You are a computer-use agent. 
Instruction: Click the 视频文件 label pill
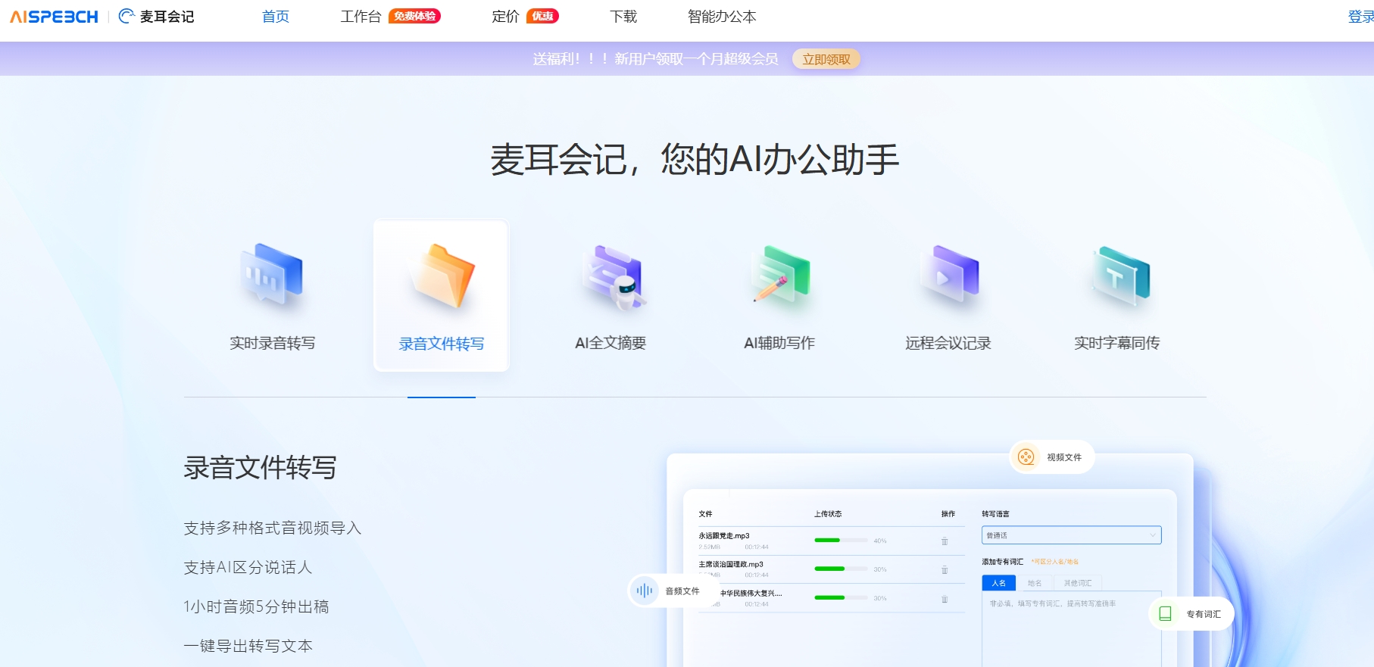click(x=1052, y=457)
